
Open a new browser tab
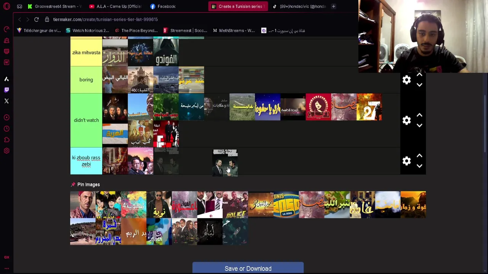(333, 6)
